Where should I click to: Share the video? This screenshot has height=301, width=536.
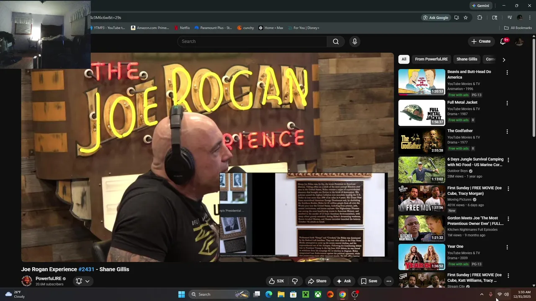point(317,281)
